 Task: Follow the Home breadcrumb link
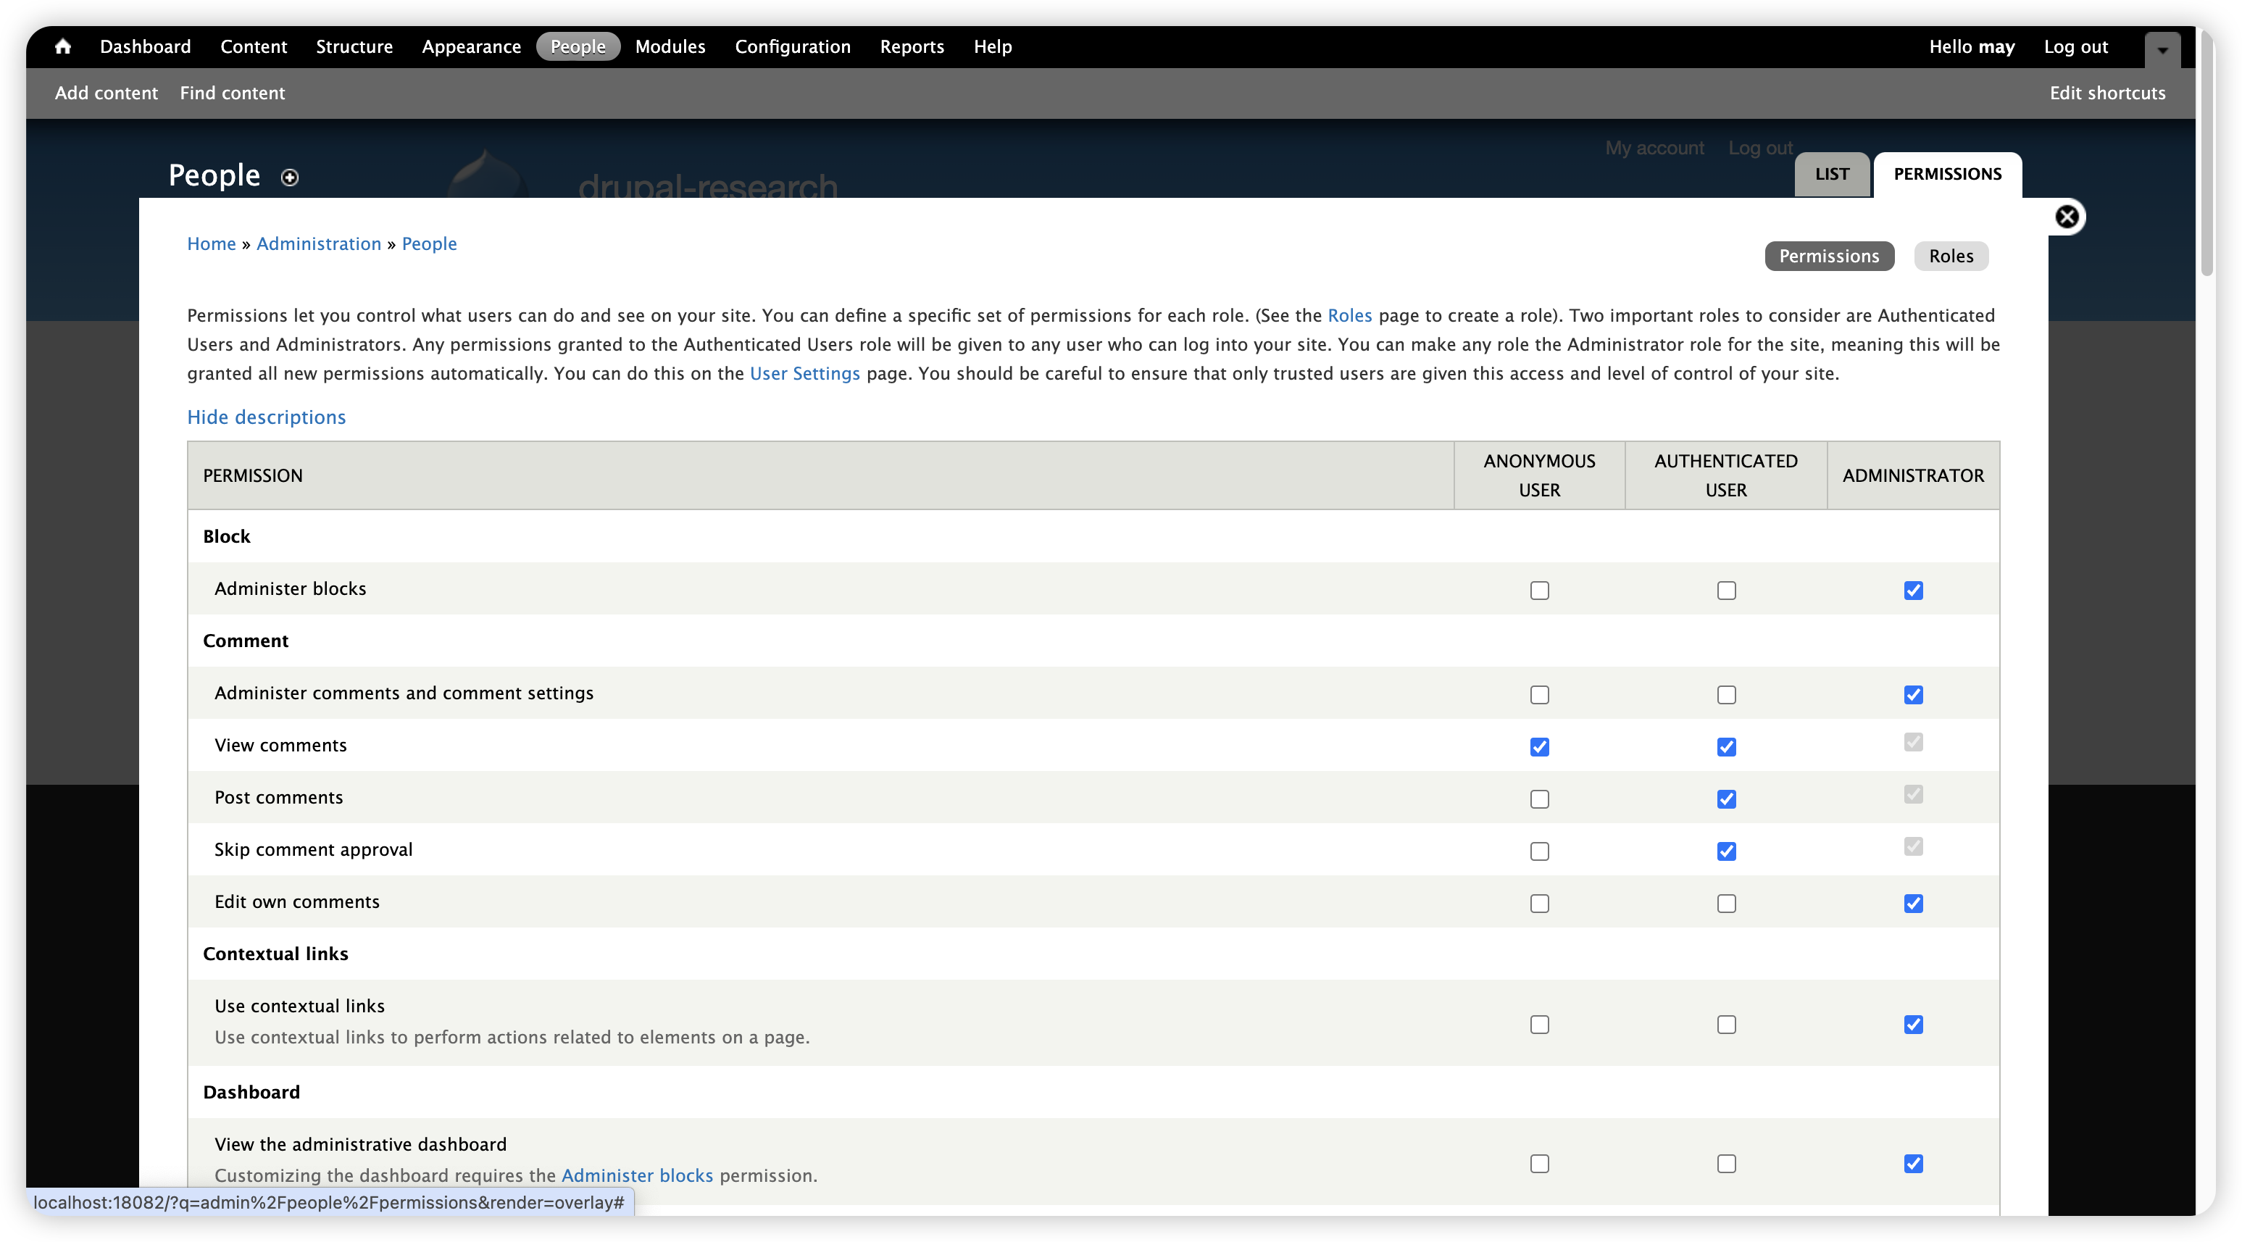pyautogui.click(x=212, y=243)
